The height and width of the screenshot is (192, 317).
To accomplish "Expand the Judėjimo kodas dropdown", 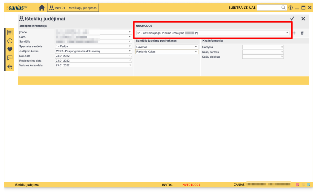I will (x=130, y=51).
